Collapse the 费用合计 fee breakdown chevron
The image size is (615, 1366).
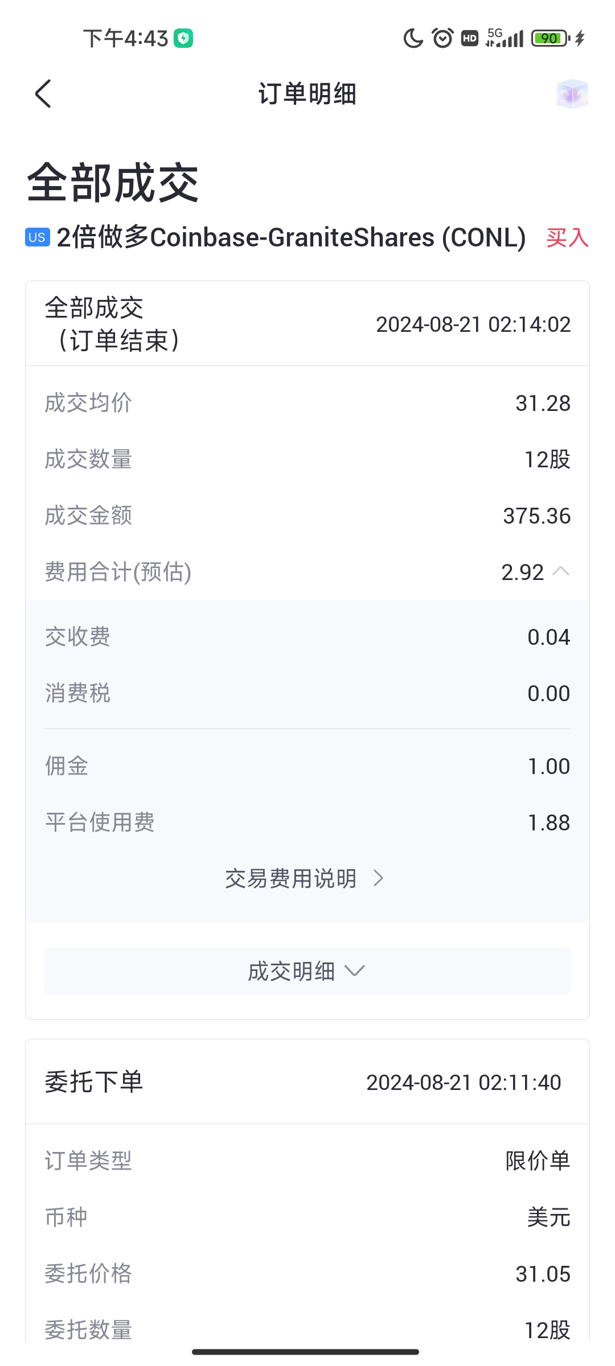(x=561, y=571)
